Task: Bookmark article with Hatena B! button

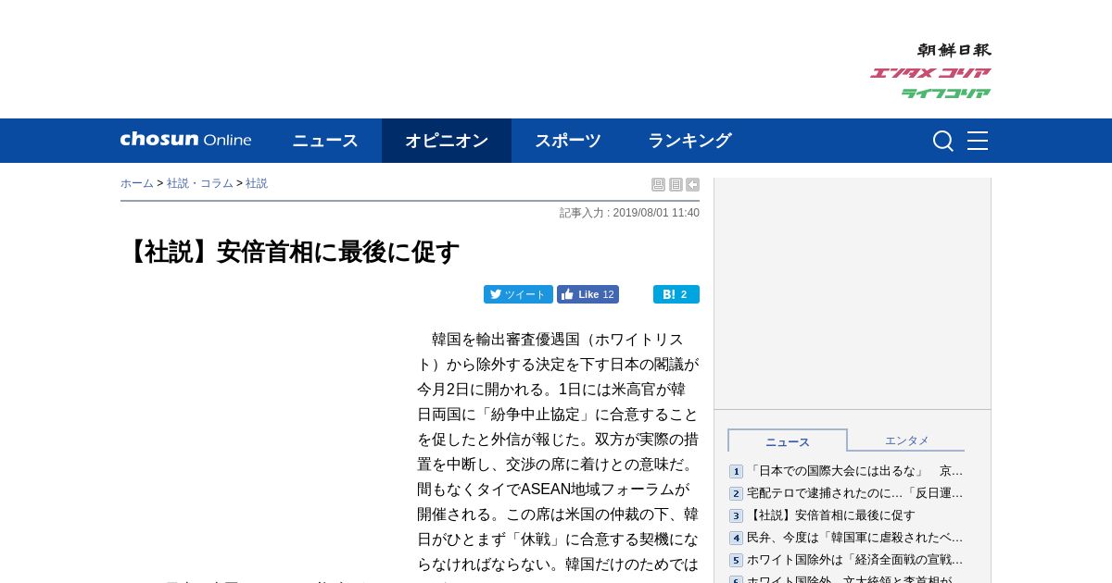Action: (x=676, y=294)
